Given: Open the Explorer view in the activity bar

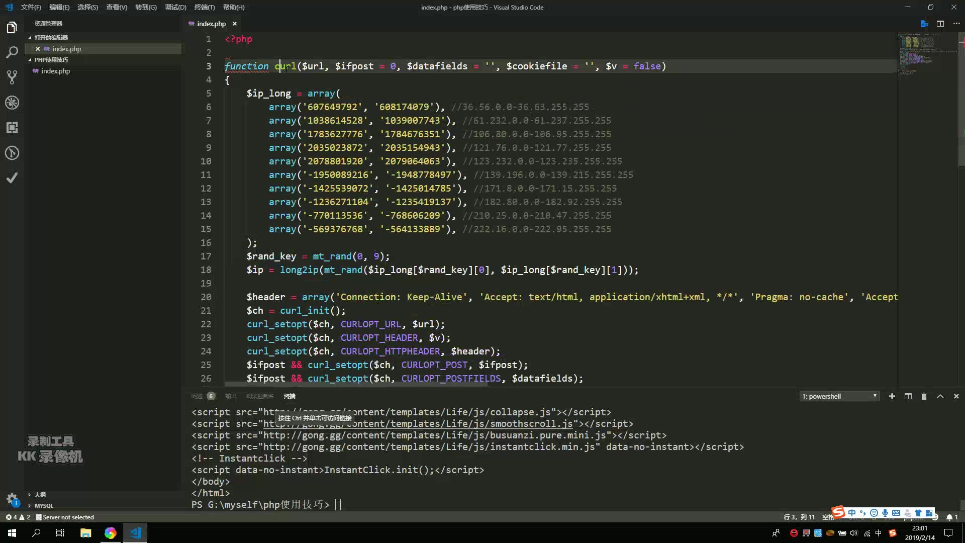Looking at the screenshot, I should [x=12, y=27].
